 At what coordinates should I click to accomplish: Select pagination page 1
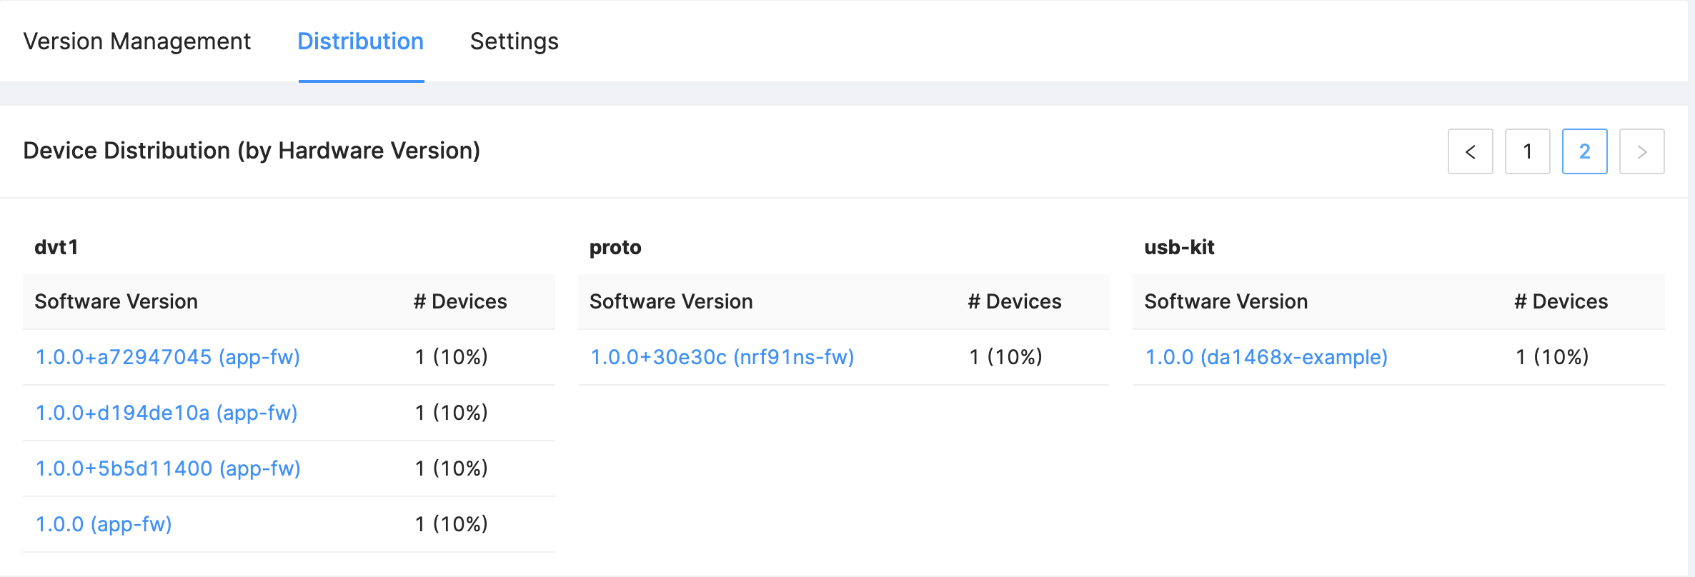(x=1527, y=151)
